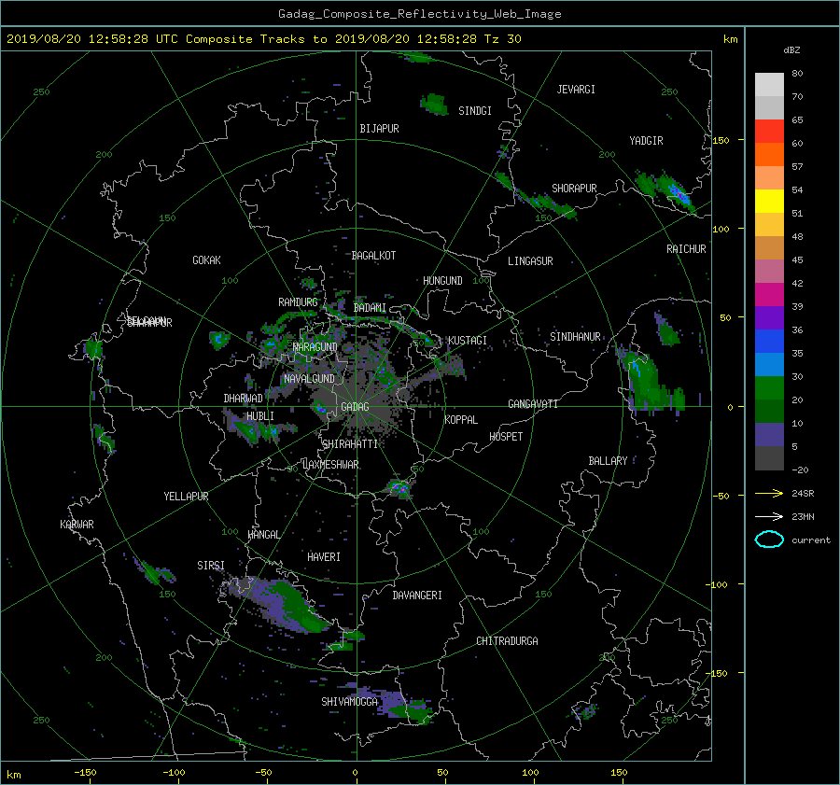Click the NARAGUND city label
840x785 pixels.
point(315,347)
